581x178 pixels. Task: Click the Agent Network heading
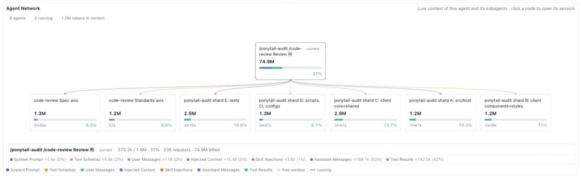[x=23, y=8]
